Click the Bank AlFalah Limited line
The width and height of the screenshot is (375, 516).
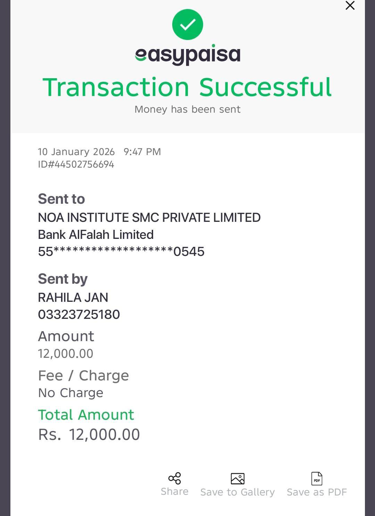pyautogui.click(x=95, y=235)
